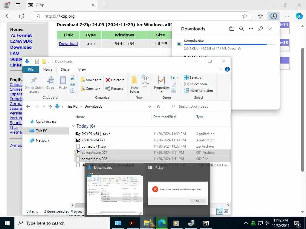Click the Download link for 64-bit x64
This screenshot has height=229, width=306.
(x=68, y=44)
